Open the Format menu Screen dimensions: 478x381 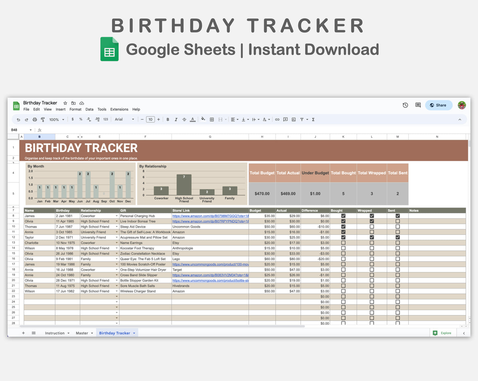pyautogui.click(x=75, y=109)
